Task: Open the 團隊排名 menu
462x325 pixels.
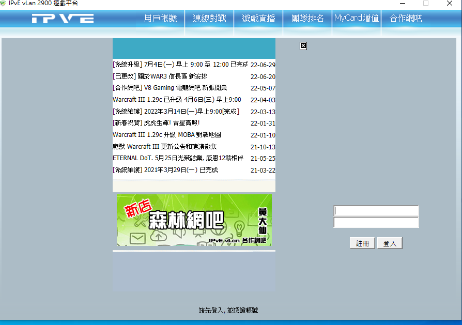Action: click(307, 19)
